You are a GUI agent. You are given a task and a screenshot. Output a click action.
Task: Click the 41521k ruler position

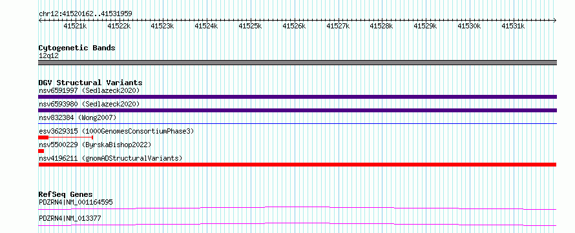click(75, 26)
